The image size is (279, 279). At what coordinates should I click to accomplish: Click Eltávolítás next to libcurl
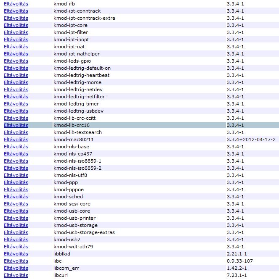[16, 275]
